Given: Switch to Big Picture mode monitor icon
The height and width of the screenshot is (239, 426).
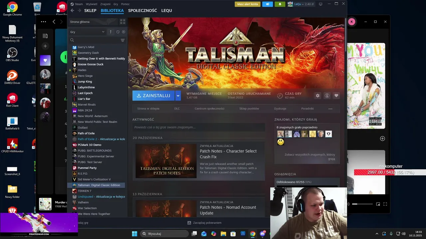Looking at the screenshot, I should point(320,4).
